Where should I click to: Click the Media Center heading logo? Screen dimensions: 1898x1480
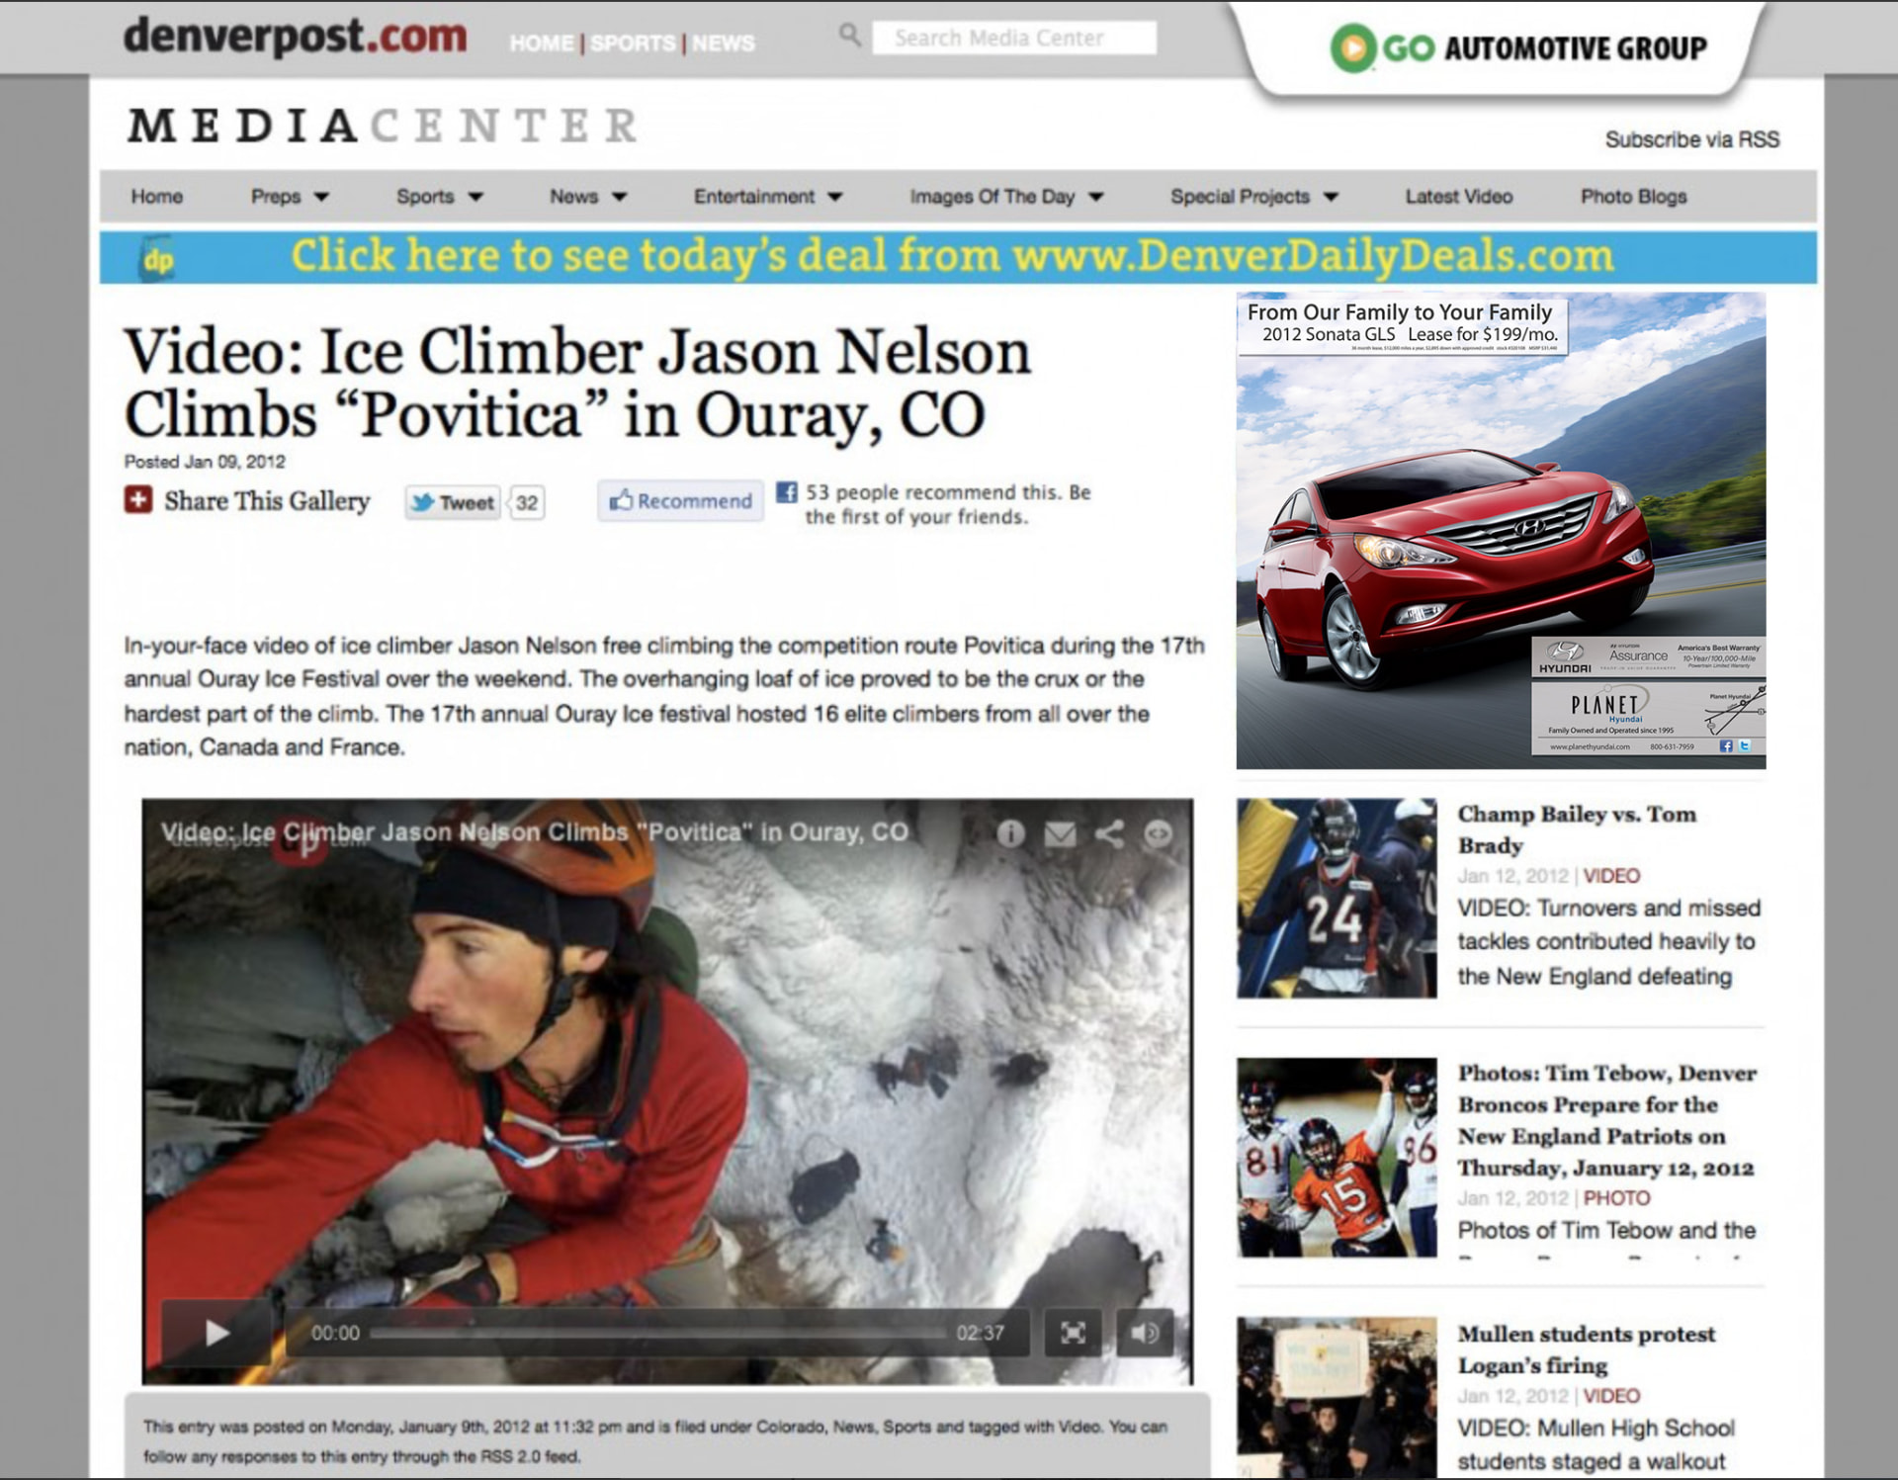384,126
